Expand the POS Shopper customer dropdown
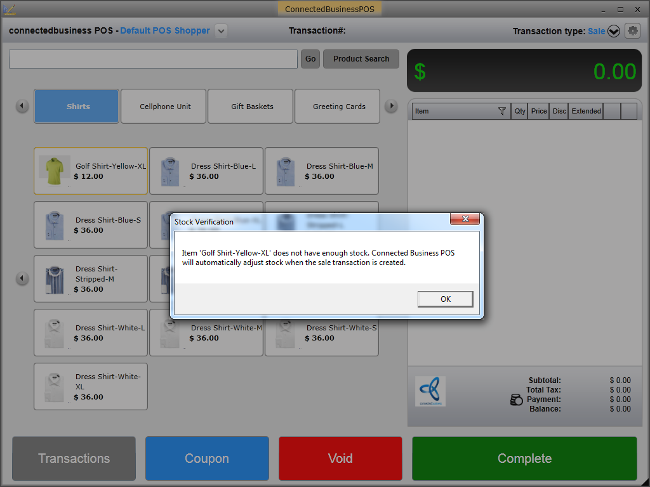This screenshot has height=487, width=650. click(x=221, y=30)
